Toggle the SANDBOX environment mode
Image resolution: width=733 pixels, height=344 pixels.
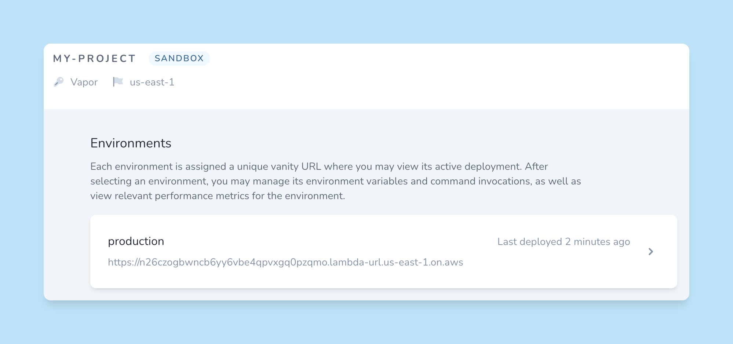(x=179, y=58)
